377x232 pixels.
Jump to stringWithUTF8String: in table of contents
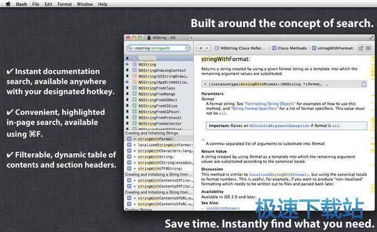coord(159,168)
